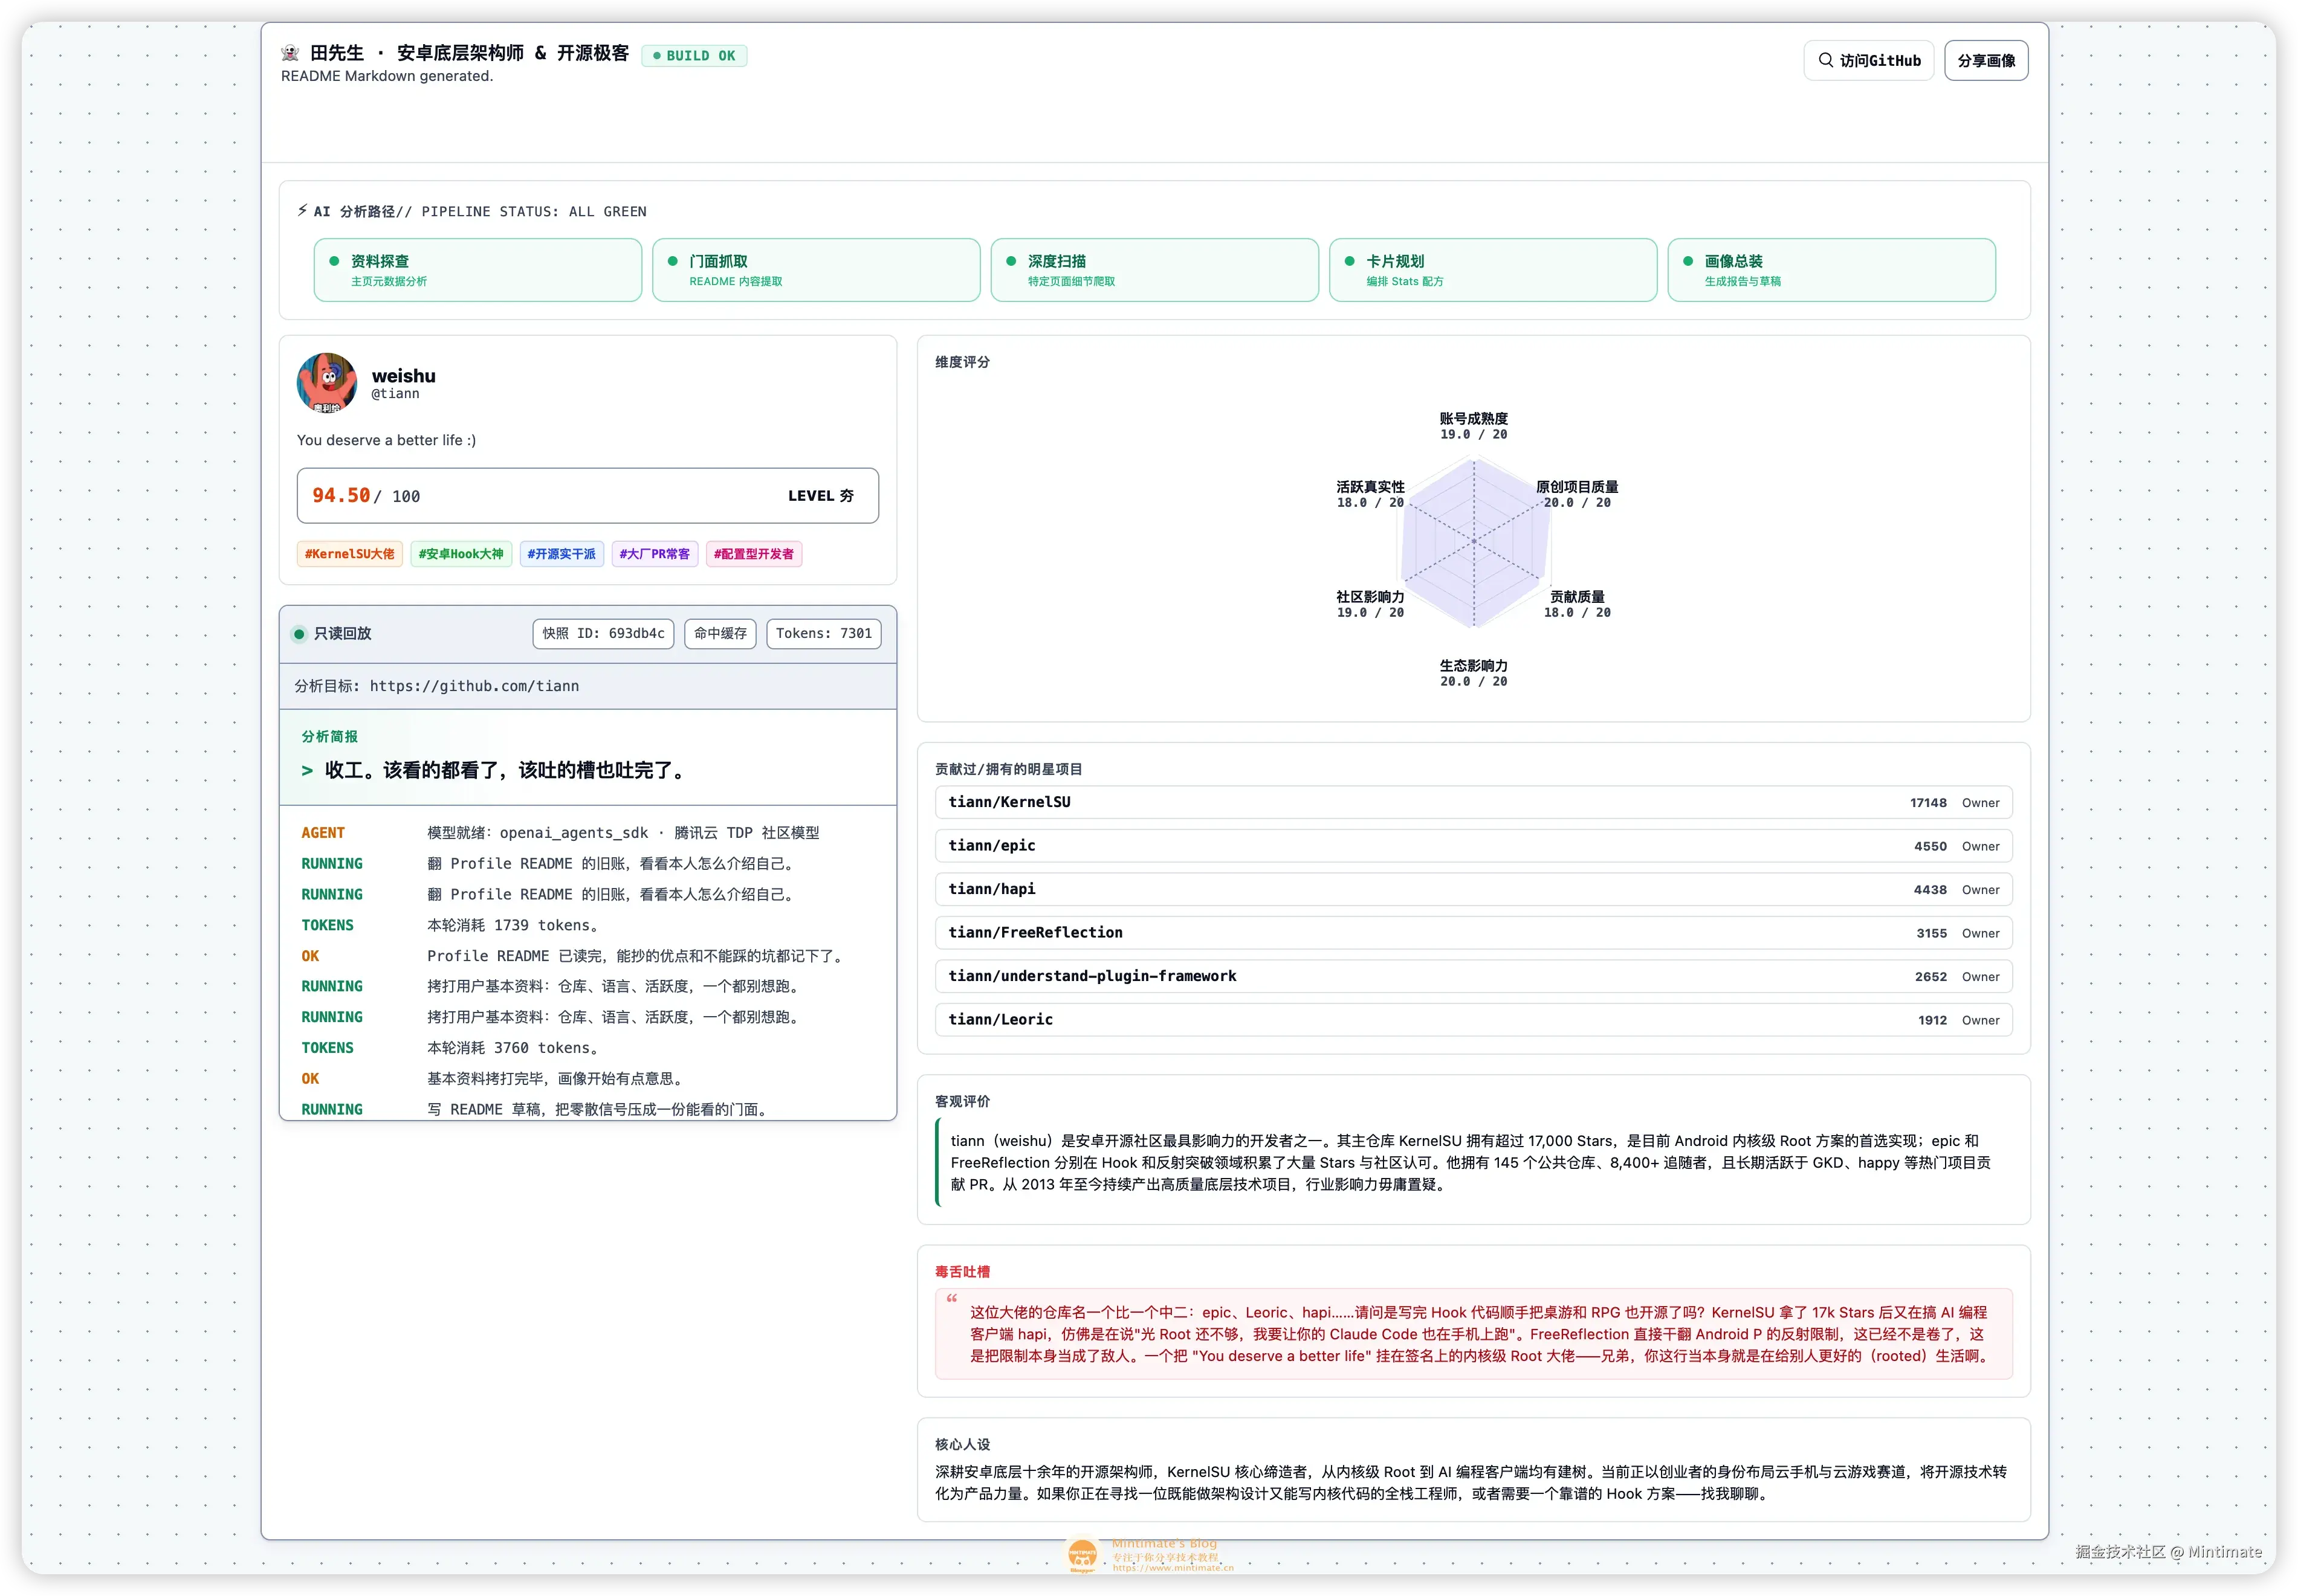Click the #安卓Hook大神 tag

point(461,554)
